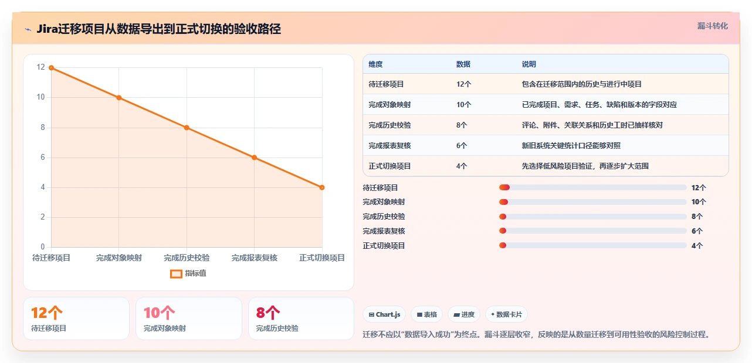Select the 完成对象映射 cell in the table
752x363 pixels.
click(x=389, y=105)
